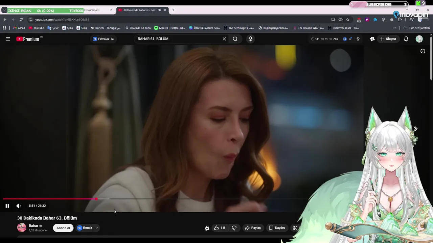The width and height of the screenshot is (433, 243).
Task: Go to YouTube Premium home logo
Action: pyautogui.click(x=28, y=39)
